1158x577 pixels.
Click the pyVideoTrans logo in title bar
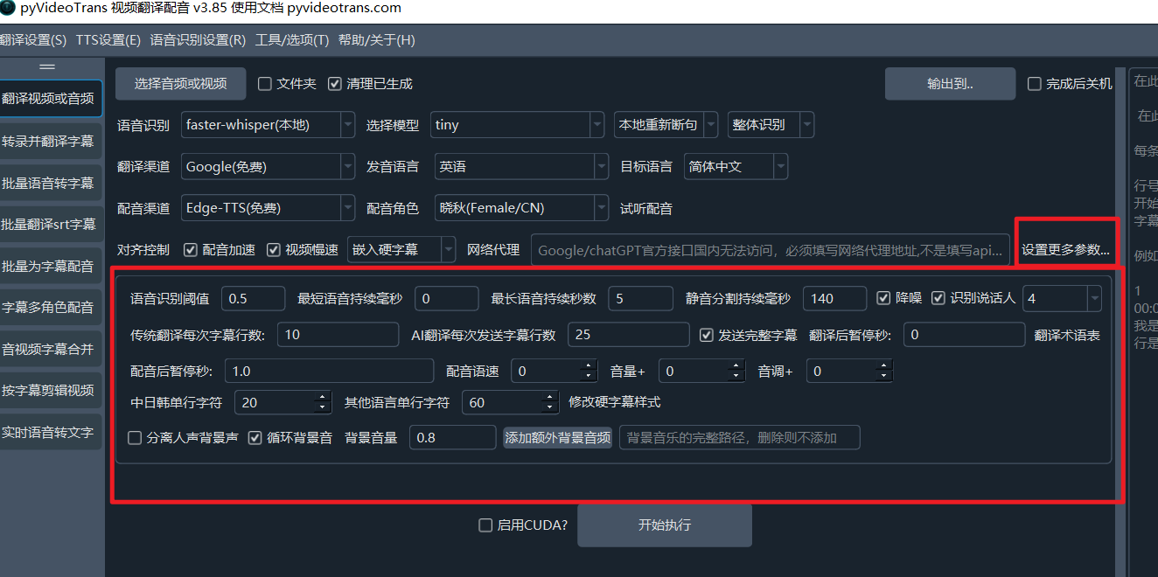tap(7, 8)
